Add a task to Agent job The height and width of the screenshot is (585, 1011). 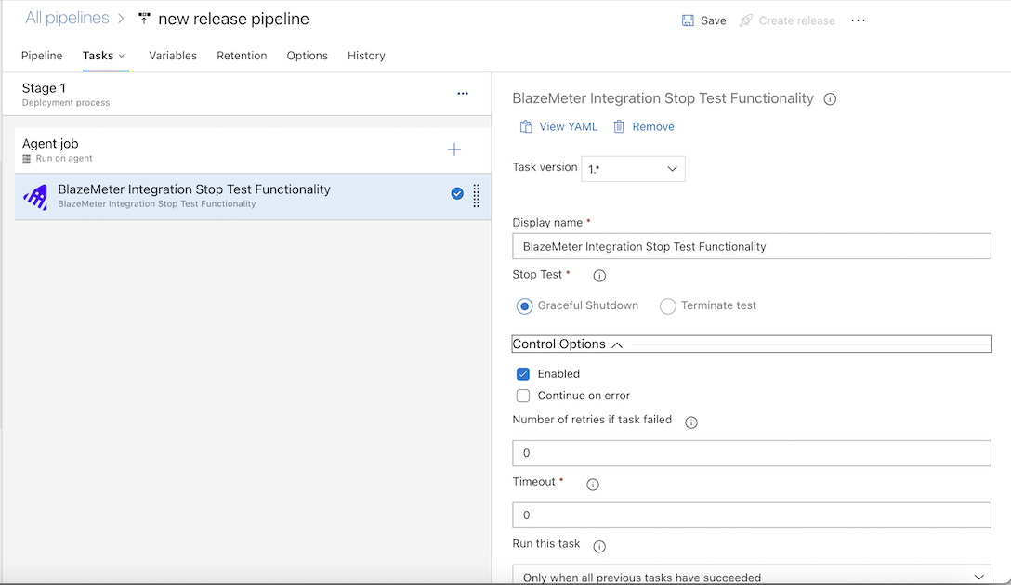point(453,149)
